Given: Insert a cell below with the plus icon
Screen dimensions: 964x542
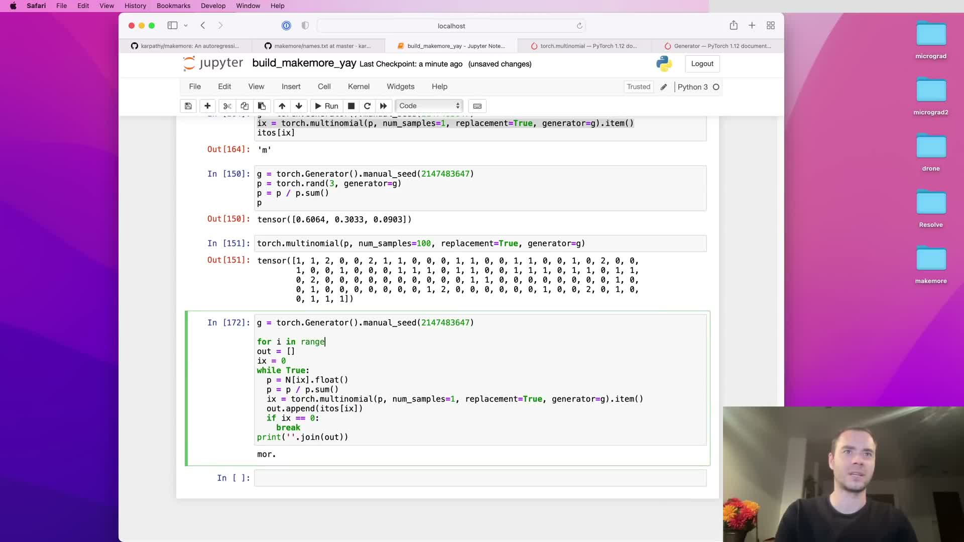Looking at the screenshot, I should (x=207, y=106).
